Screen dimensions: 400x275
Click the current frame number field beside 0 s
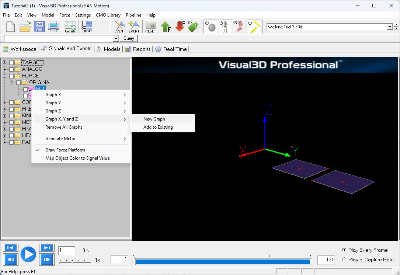click(x=67, y=250)
